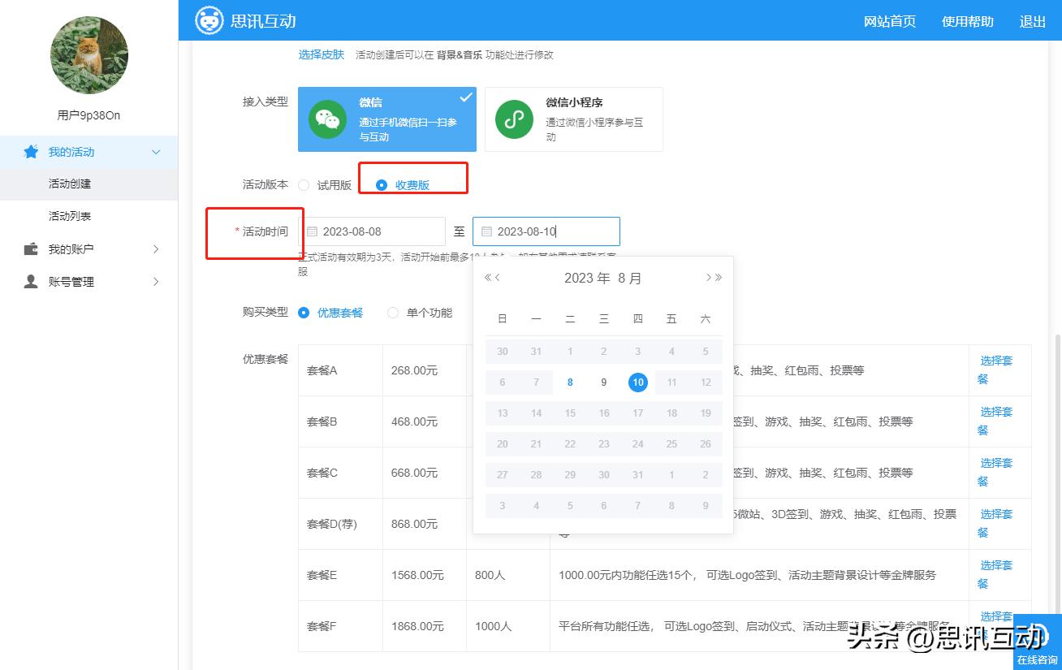Select the 试用版 radio button
The width and height of the screenshot is (1062, 670).
click(x=304, y=184)
